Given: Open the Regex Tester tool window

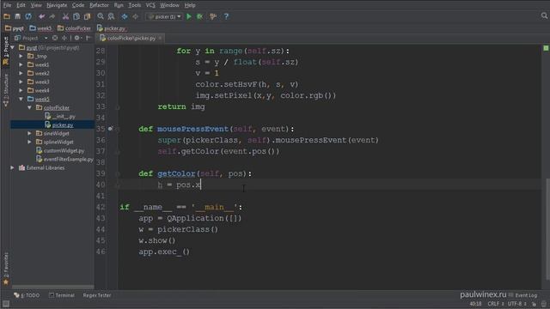Looking at the screenshot, I should pyautogui.click(x=97, y=295).
